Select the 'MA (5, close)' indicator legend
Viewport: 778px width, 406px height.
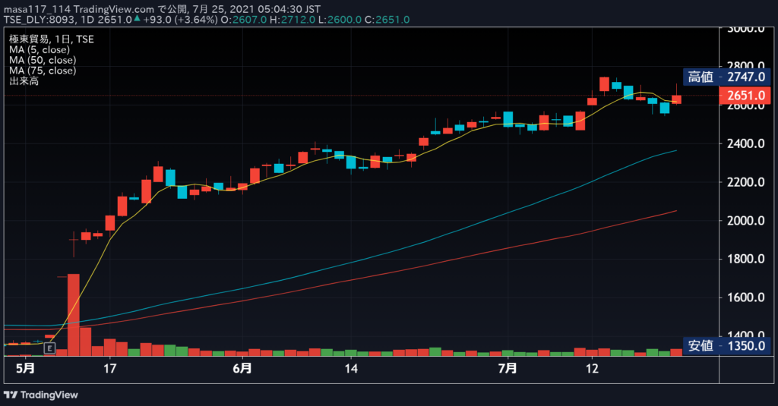click(x=40, y=49)
